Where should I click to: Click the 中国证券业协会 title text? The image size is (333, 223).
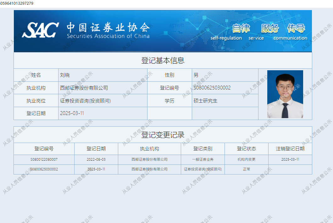point(108,28)
